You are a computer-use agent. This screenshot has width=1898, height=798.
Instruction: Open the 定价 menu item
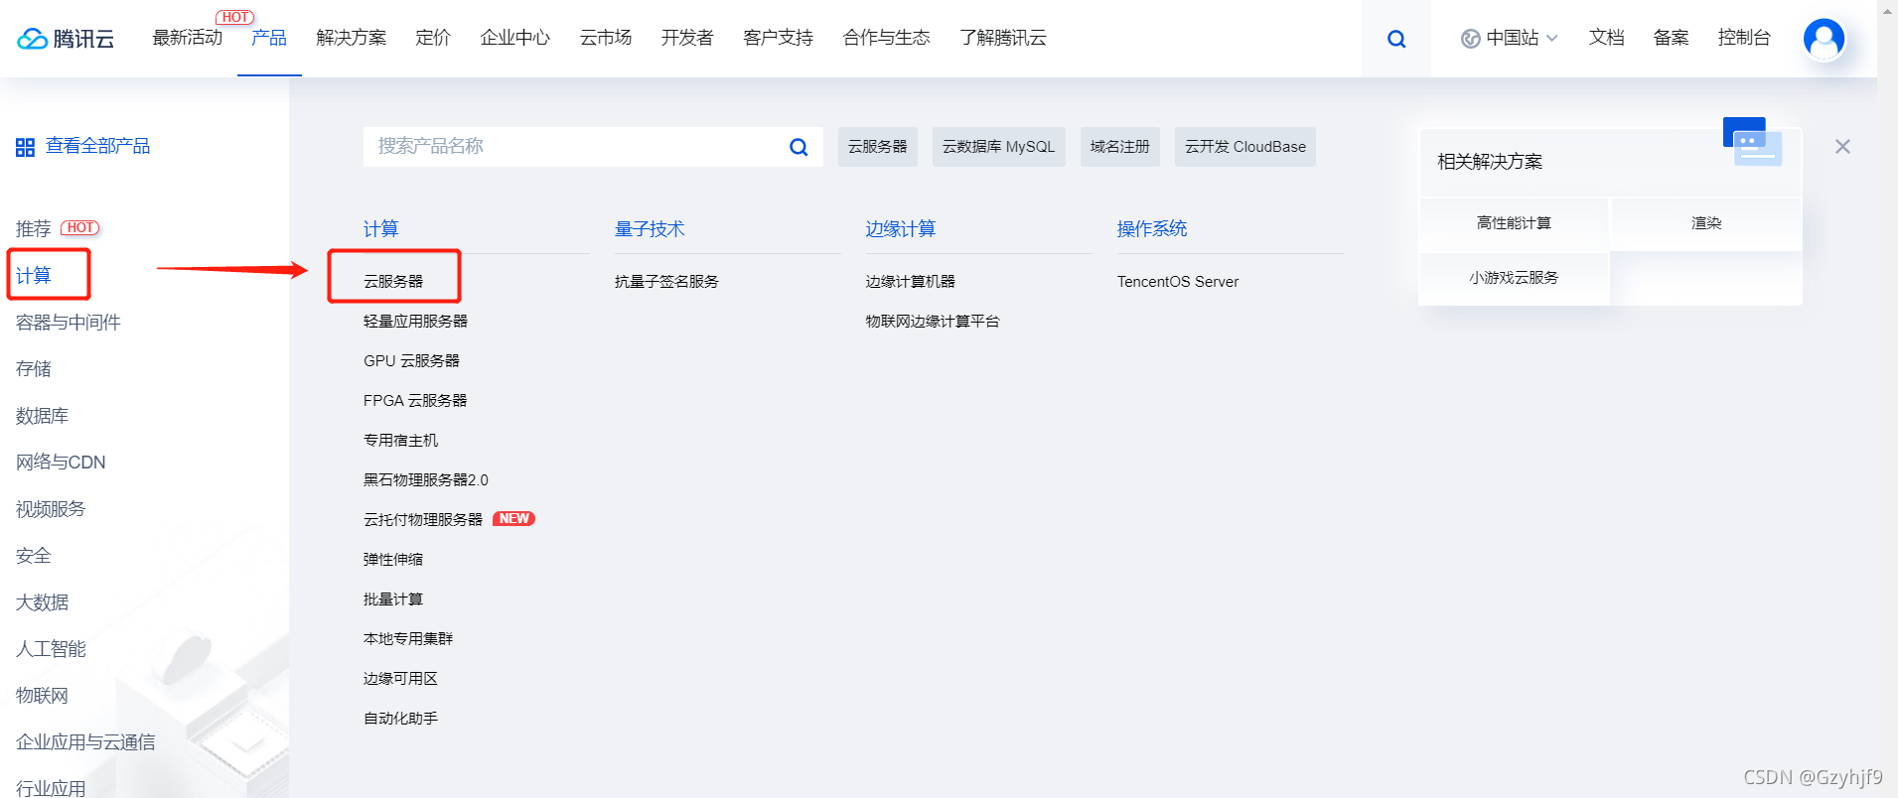click(x=433, y=38)
